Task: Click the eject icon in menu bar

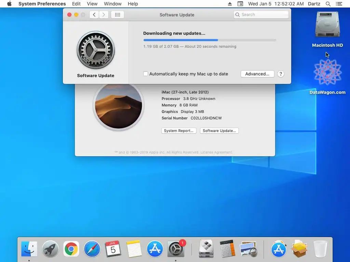Action: [230, 4]
